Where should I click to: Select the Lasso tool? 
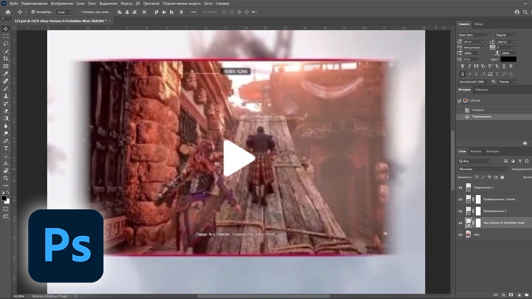click(x=6, y=44)
